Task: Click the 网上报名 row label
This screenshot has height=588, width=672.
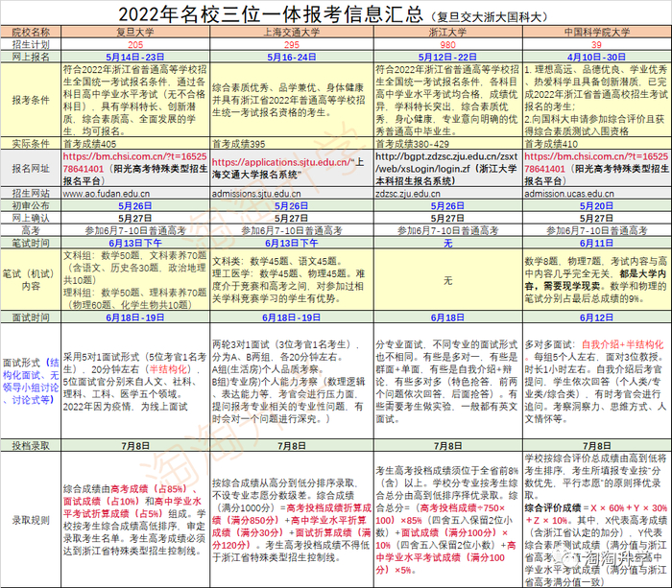Action: (x=31, y=57)
